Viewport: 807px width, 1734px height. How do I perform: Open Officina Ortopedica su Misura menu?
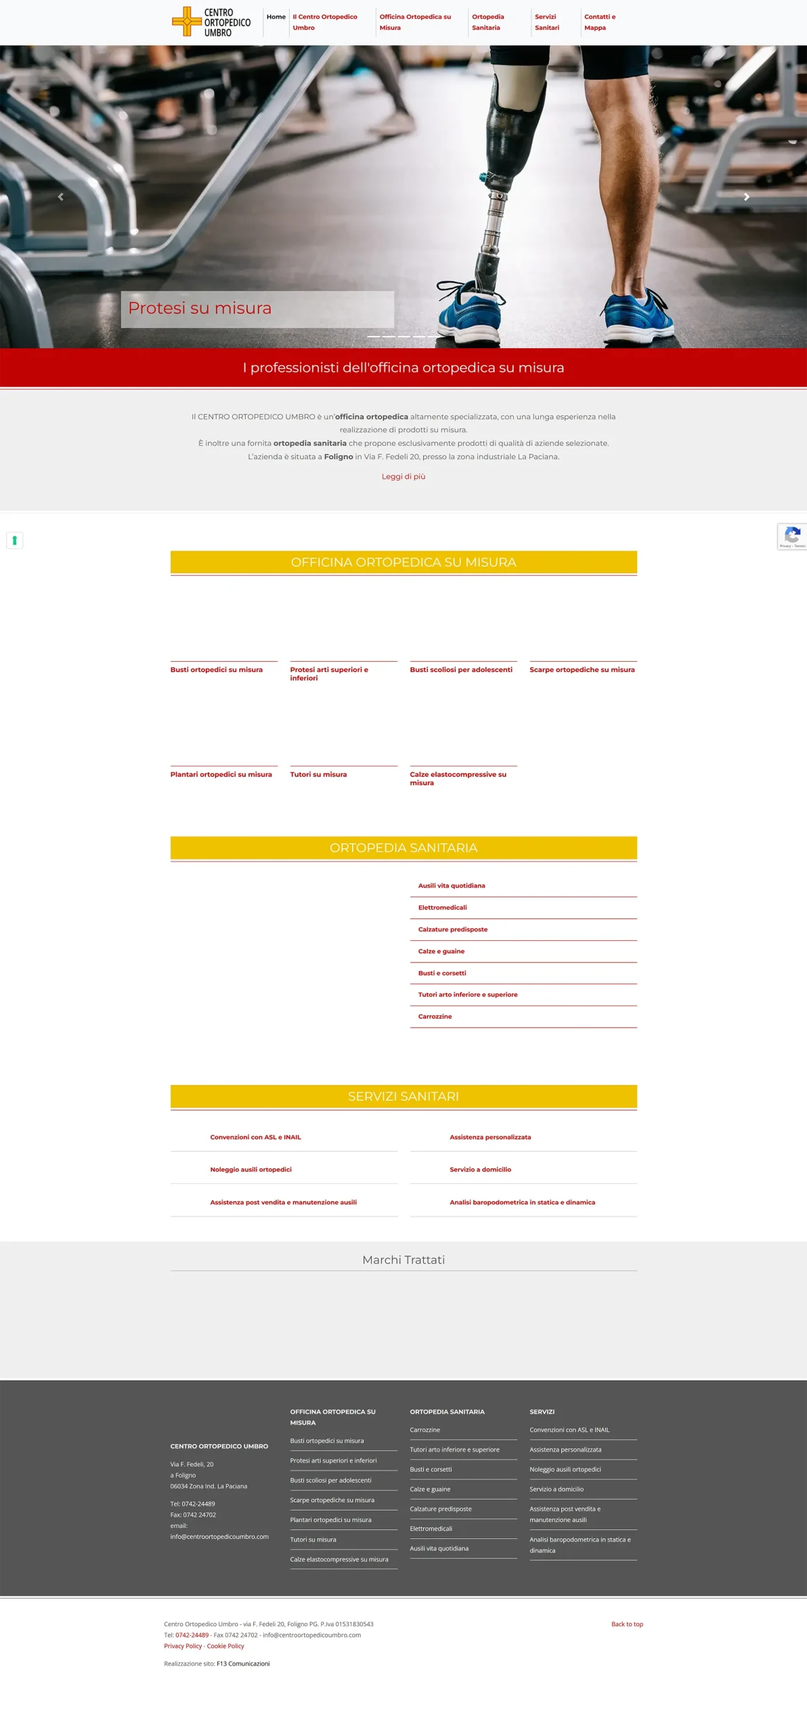tap(414, 22)
